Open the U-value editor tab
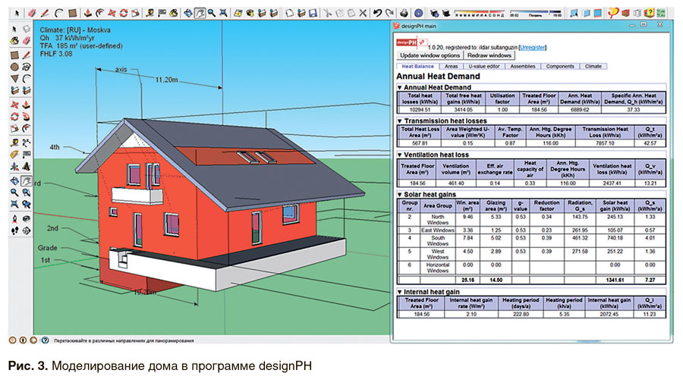 tap(484, 67)
